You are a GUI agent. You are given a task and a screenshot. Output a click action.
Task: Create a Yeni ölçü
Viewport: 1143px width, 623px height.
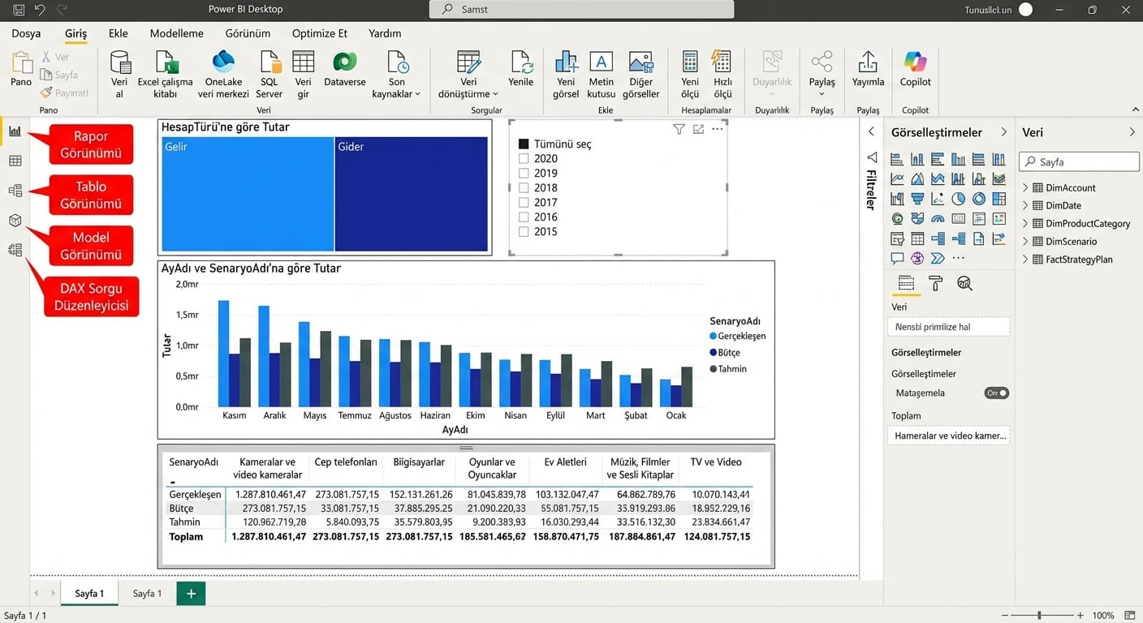click(690, 75)
